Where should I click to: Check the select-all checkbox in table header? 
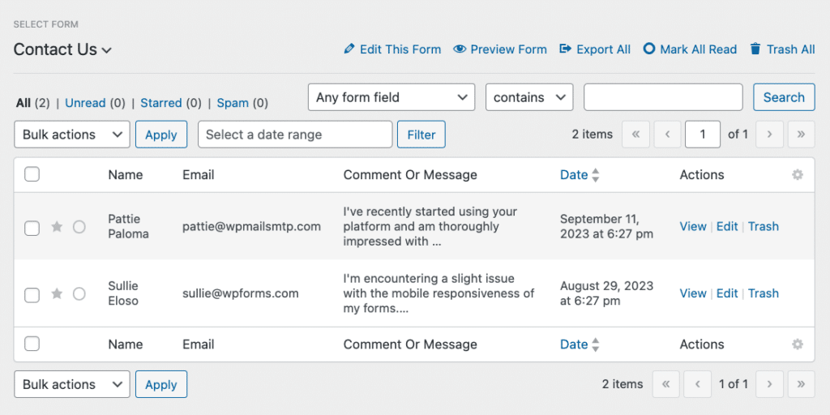(32, 174)
